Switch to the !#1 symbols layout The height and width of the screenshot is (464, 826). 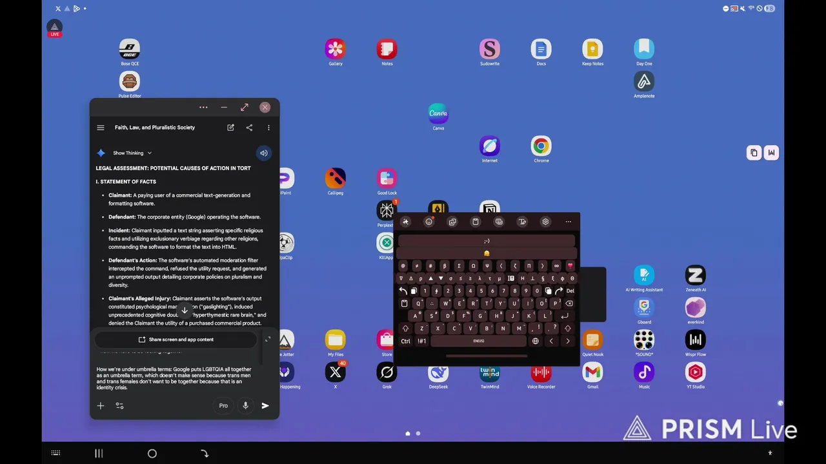(421, 341)
